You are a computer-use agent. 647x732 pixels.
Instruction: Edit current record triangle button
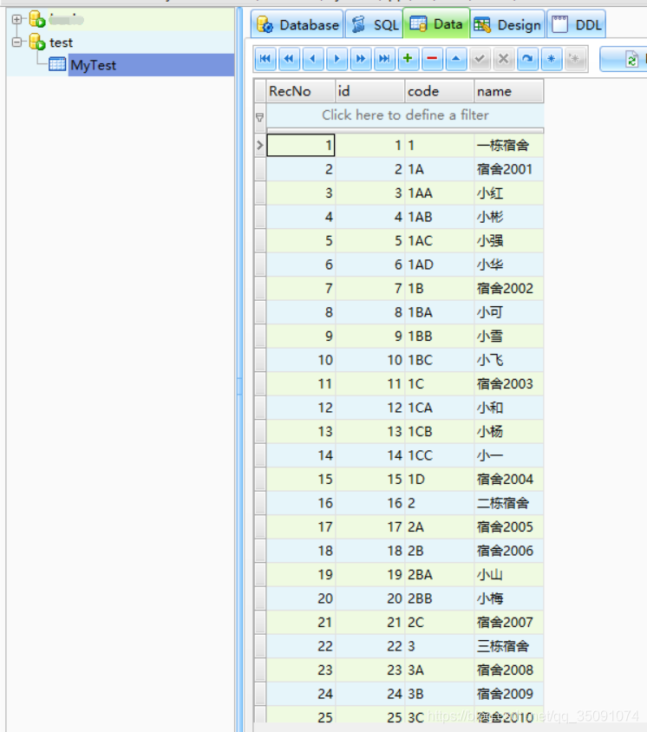point(455,59)
